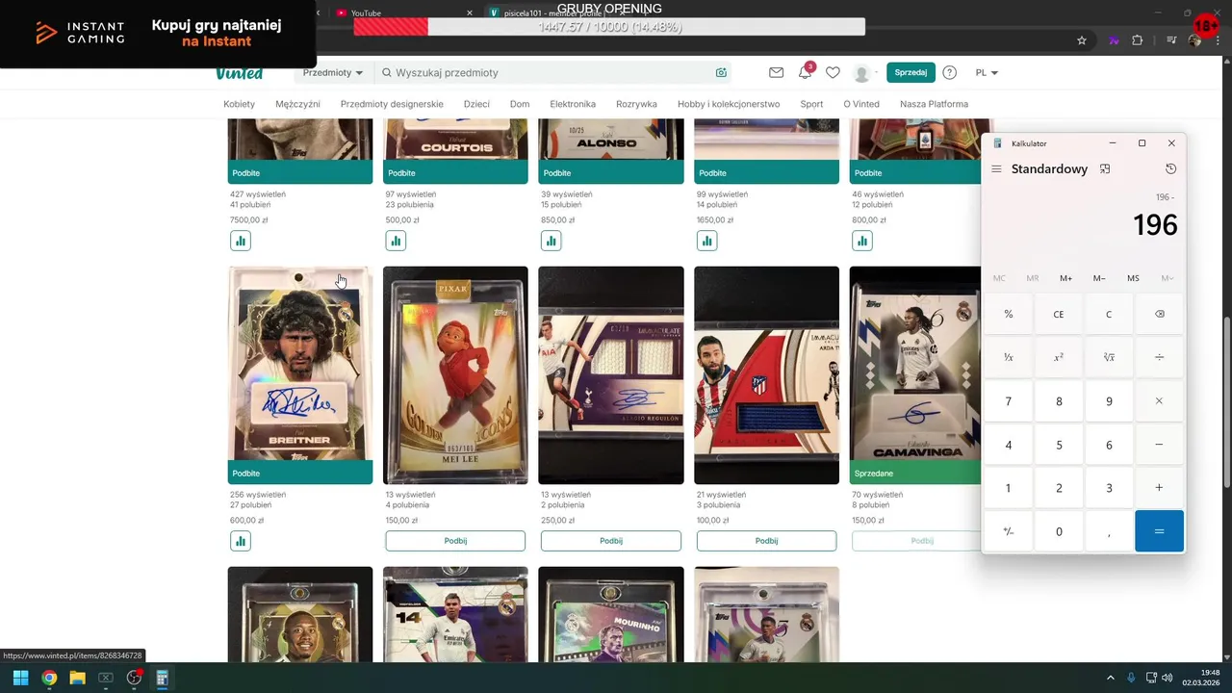Open the Pixar Mei Lee card thumbnail
1232x693 pixels.
pyautogui.click(x=455, y=375)
